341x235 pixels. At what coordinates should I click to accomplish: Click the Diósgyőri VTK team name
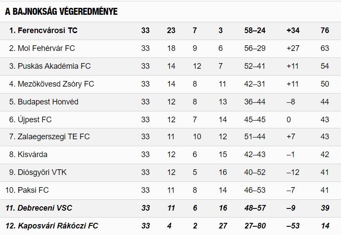42,172
